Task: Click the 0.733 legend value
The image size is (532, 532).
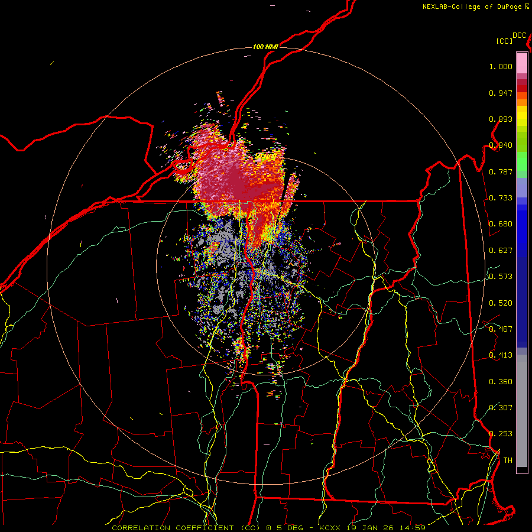Action: 501,198
